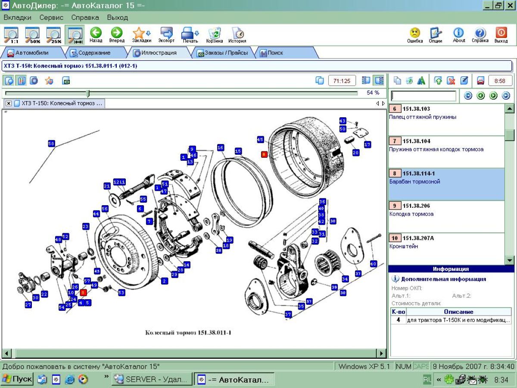Click the illustration zoom slider handle

click(x=88, y=93)
